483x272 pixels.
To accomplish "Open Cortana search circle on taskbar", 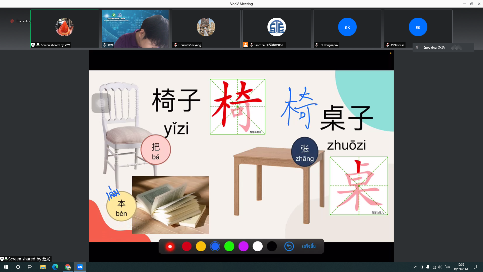I will [x=18, y=267].
